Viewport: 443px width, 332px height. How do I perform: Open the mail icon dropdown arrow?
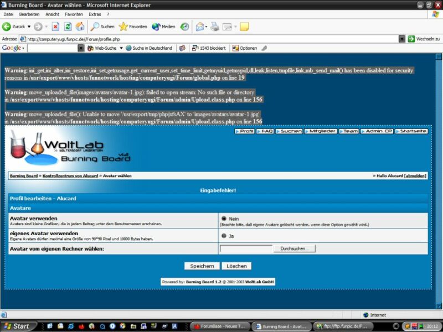(x=206, y=27)
